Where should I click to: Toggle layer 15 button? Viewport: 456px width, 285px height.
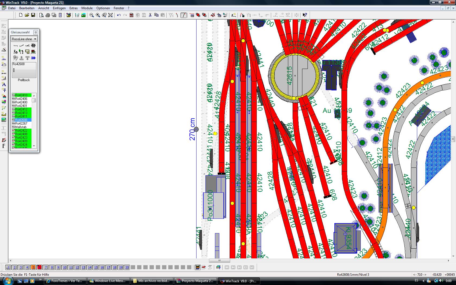[96, 267]
